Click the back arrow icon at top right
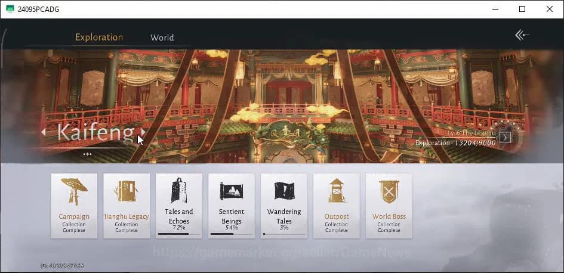Viewport: 564px width, 273px height. pos(522,35)
